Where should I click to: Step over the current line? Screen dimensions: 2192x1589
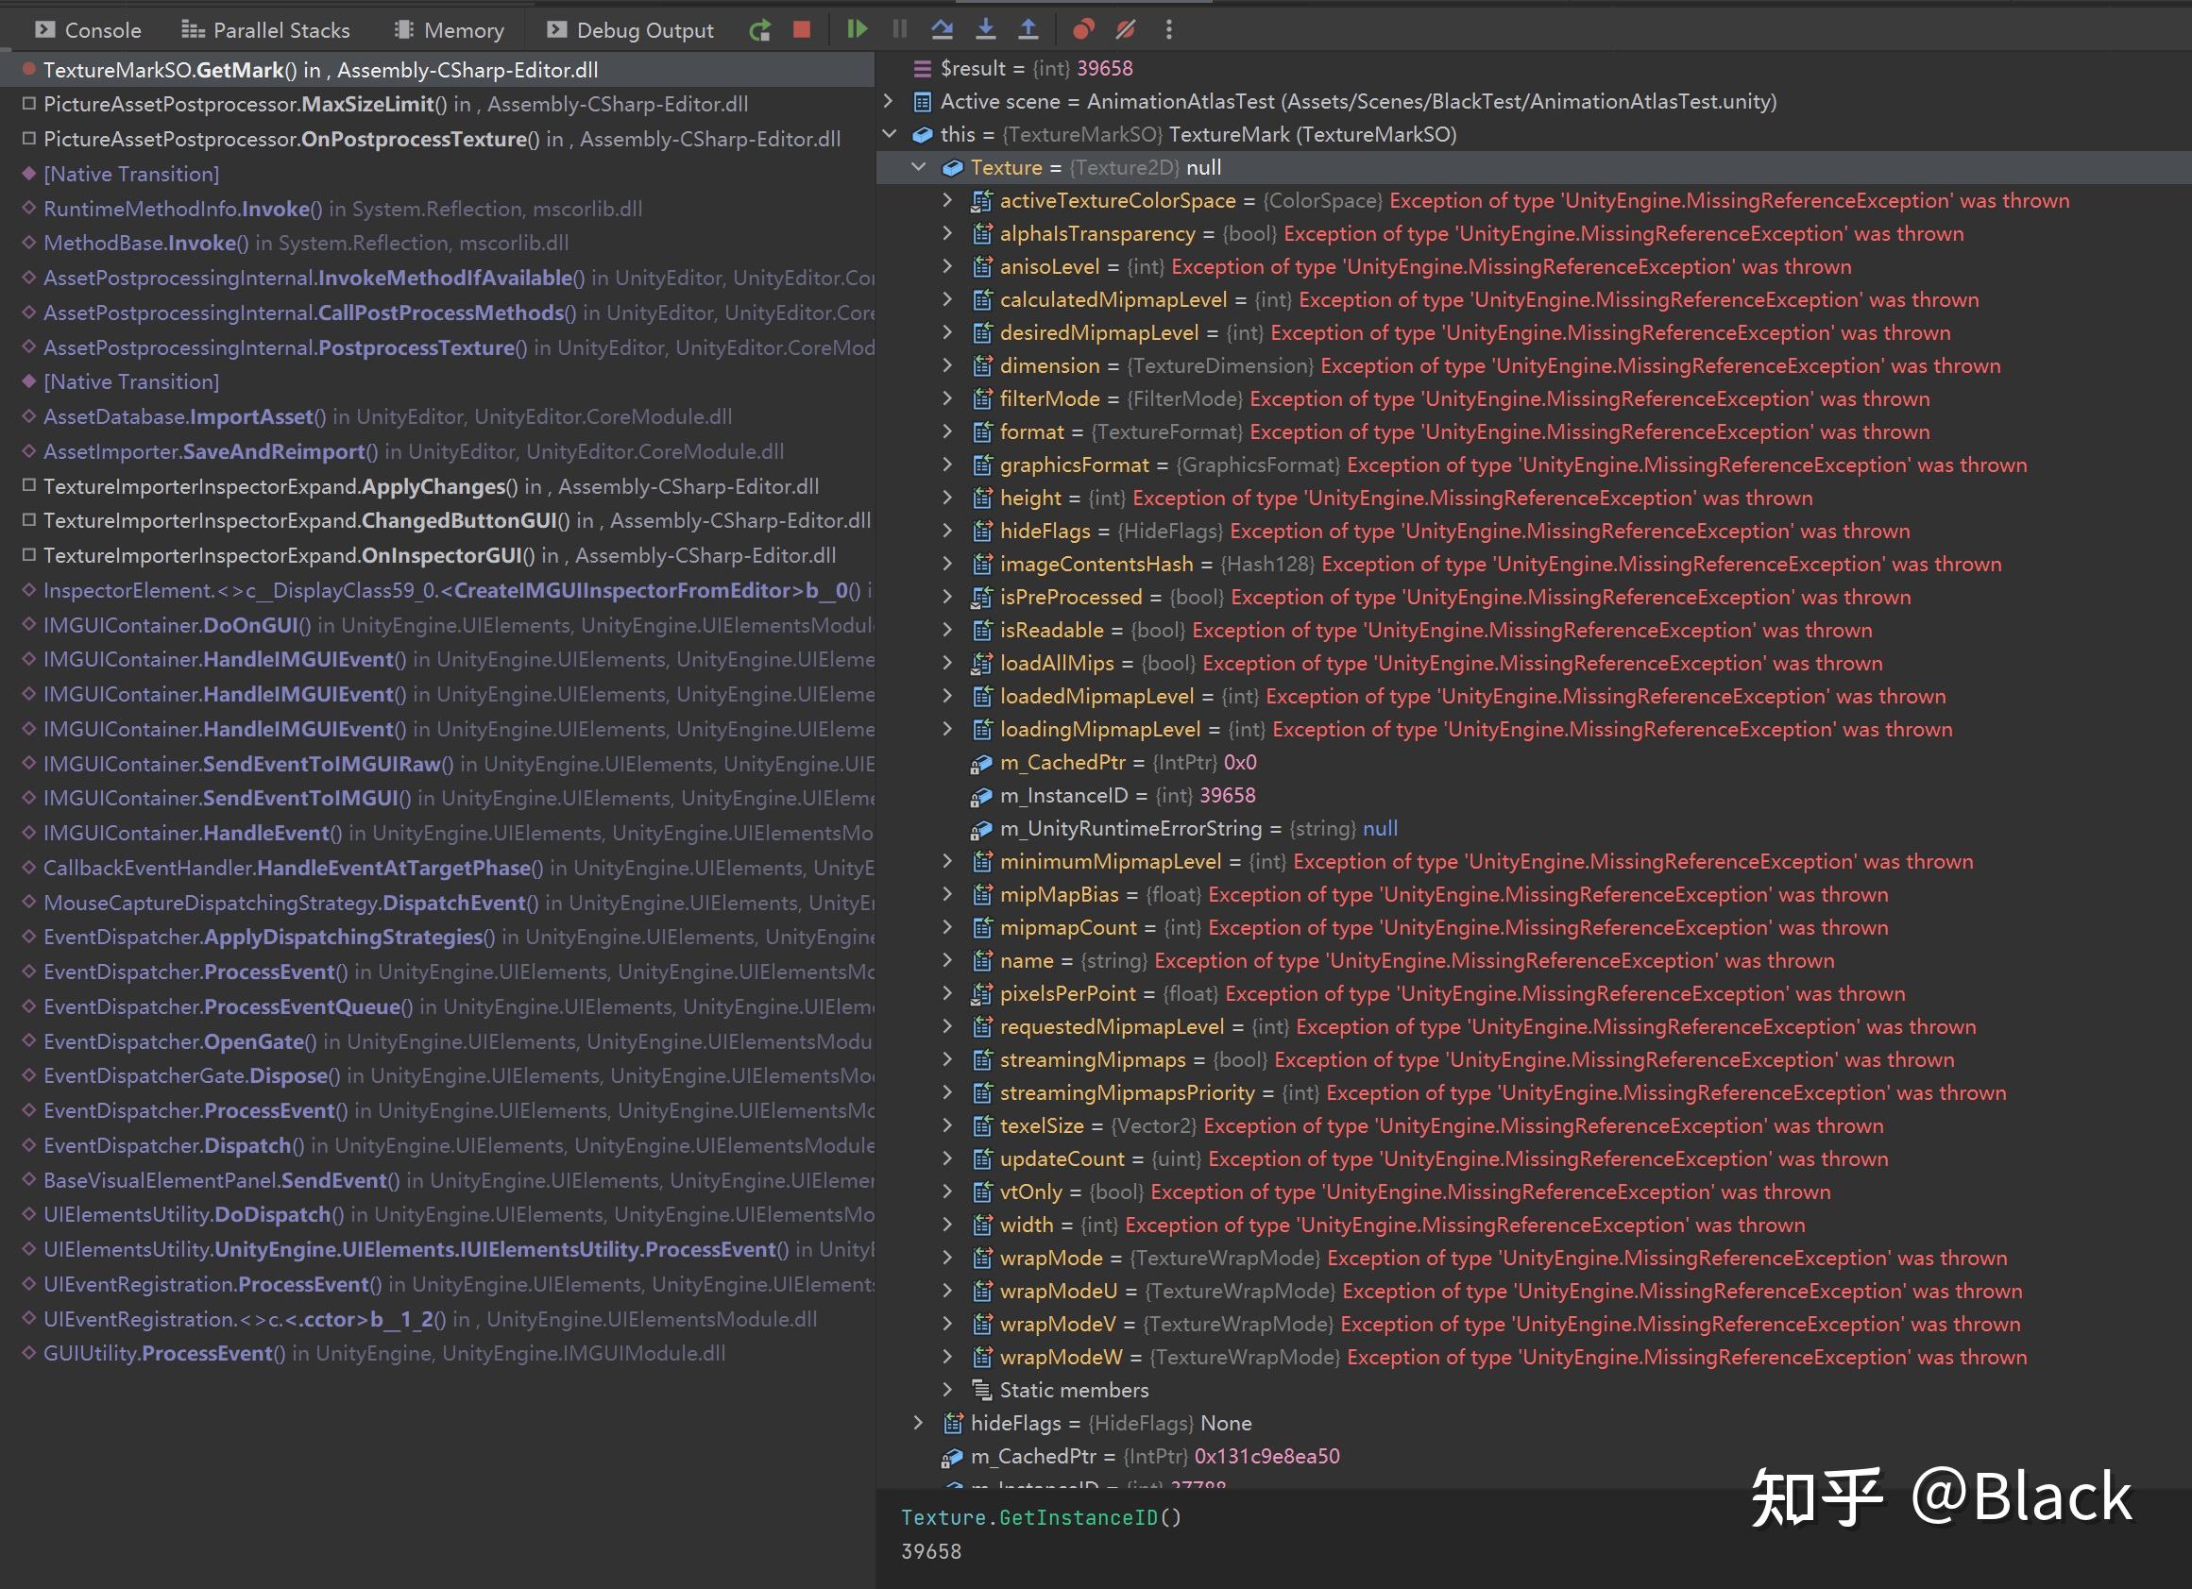point(942,29)
